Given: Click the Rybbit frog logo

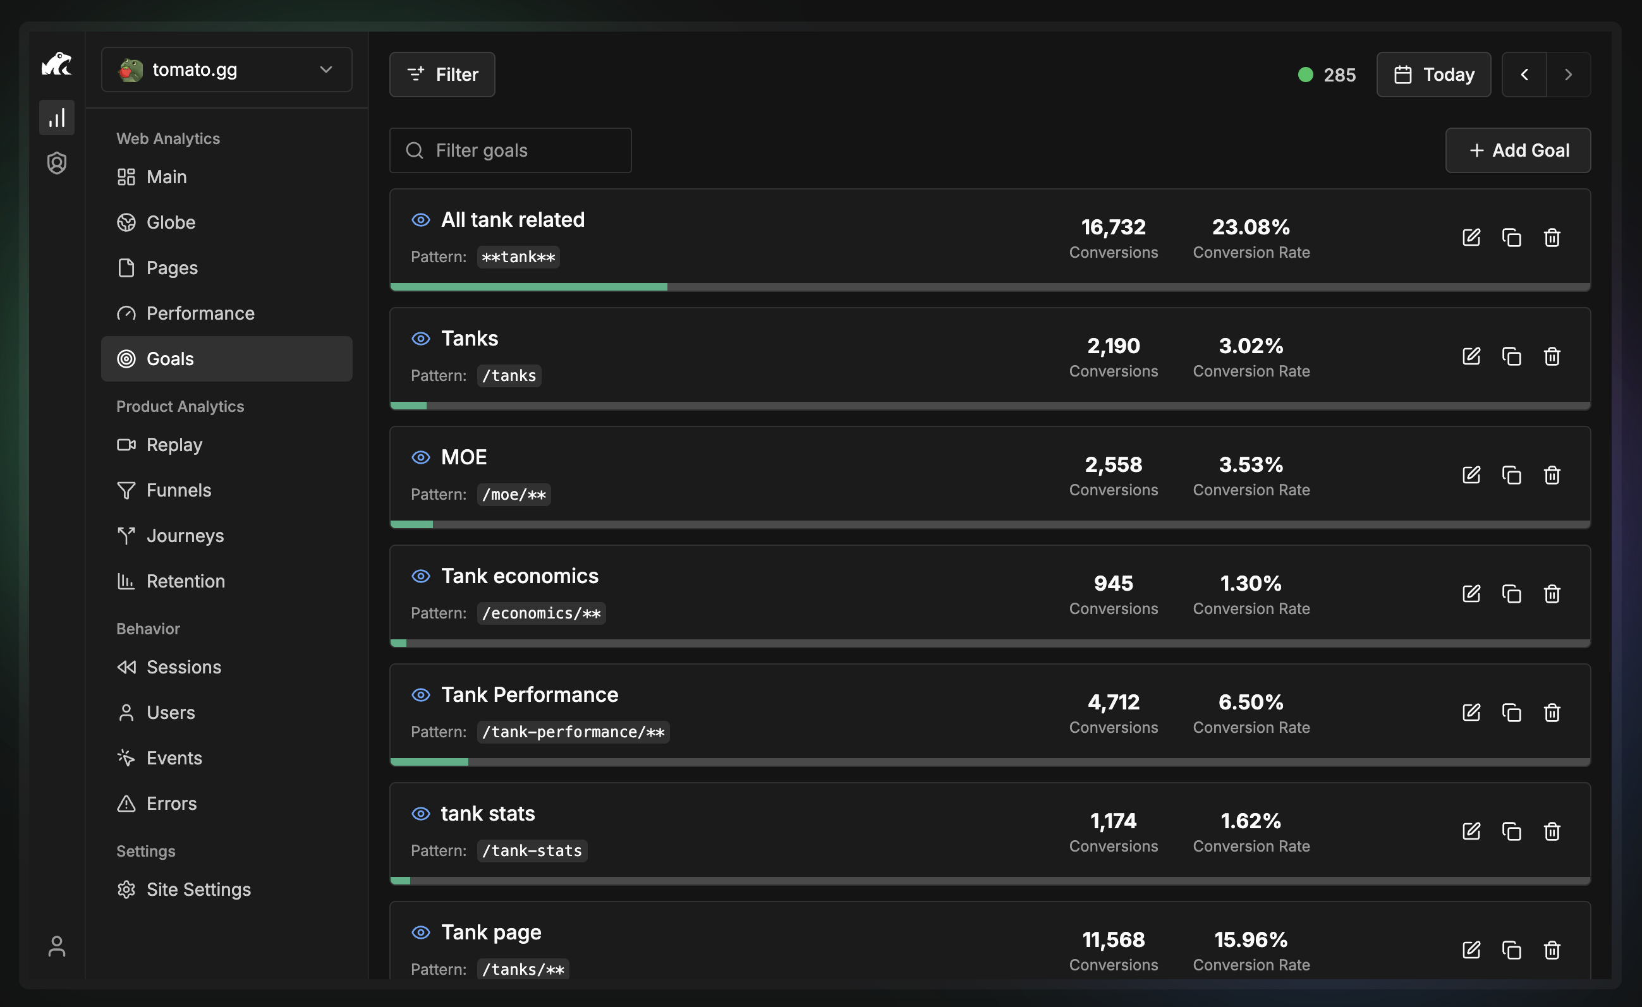Looking at the screenshot, I should pos(57,64).
